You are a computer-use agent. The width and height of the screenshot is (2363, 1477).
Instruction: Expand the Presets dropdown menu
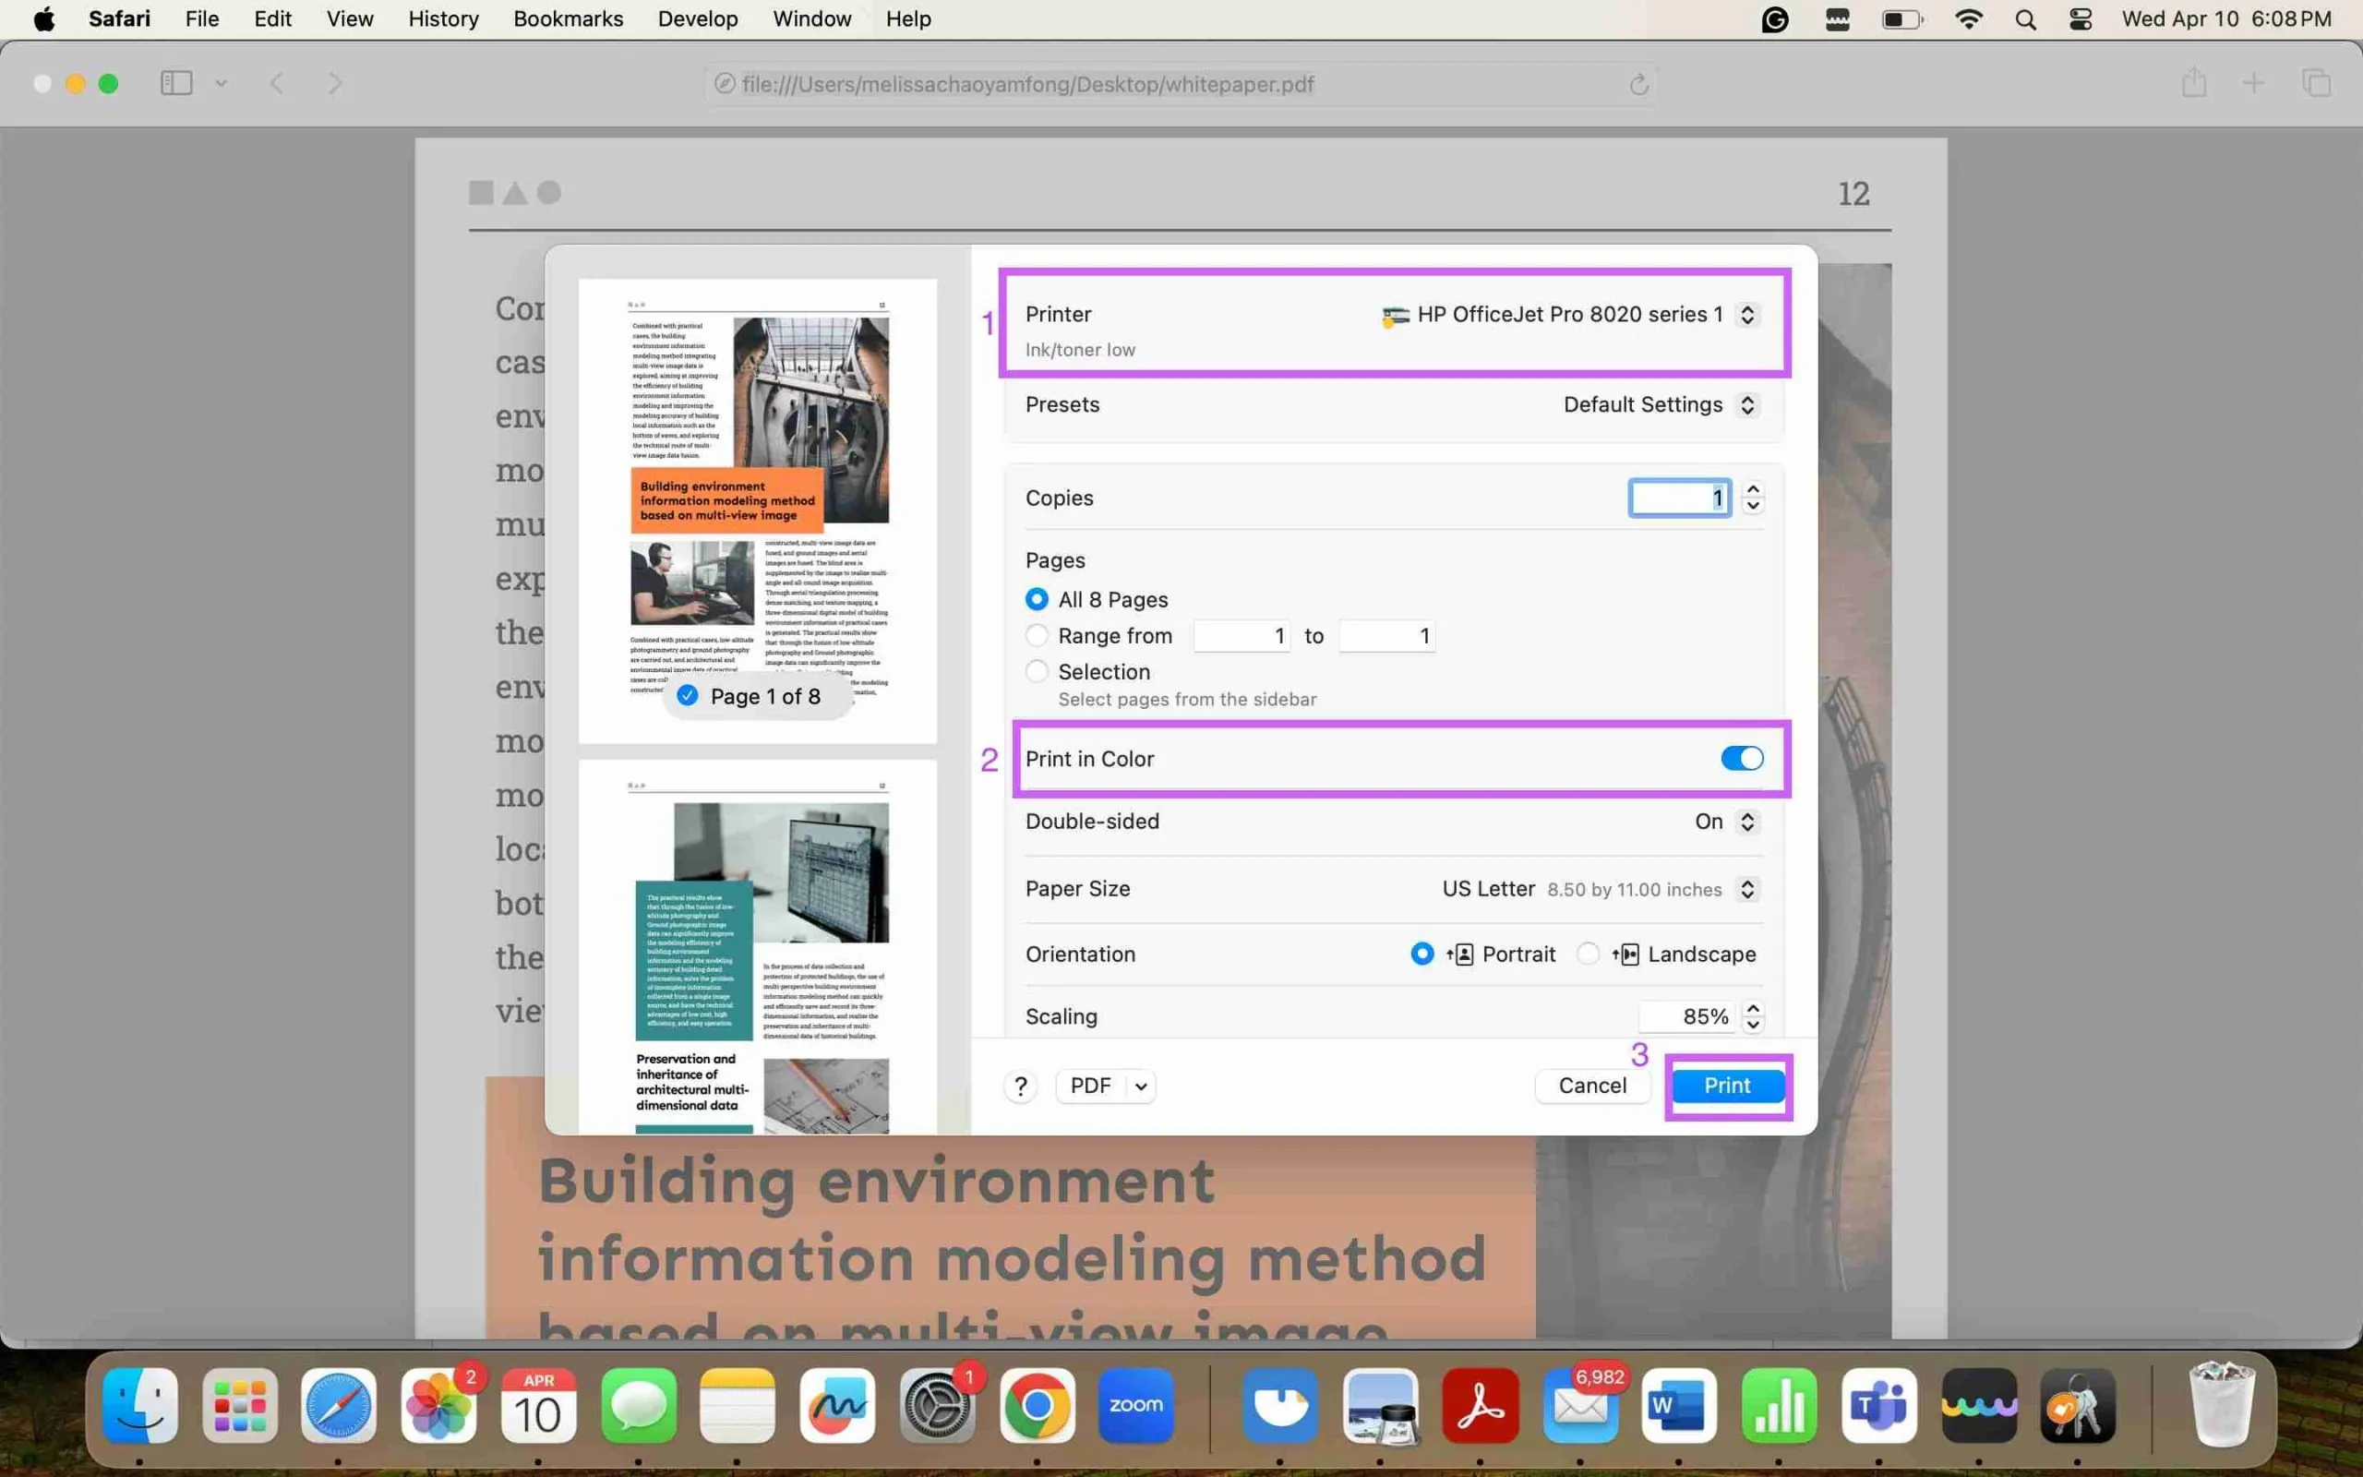1659,403
